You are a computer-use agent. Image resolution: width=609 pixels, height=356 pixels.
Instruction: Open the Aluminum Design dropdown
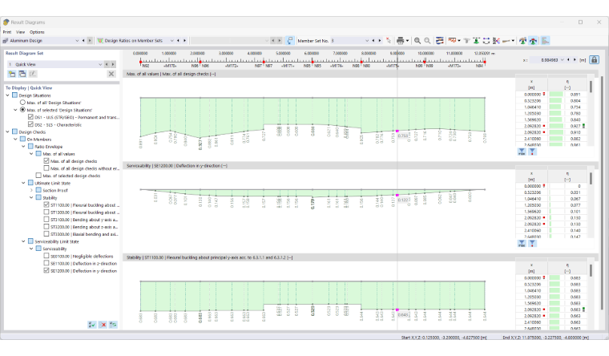(77, 40)
